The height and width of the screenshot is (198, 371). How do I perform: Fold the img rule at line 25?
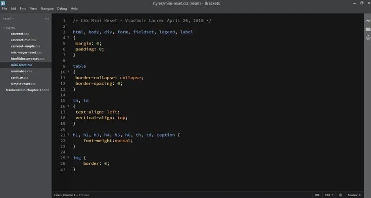(68, 158)
